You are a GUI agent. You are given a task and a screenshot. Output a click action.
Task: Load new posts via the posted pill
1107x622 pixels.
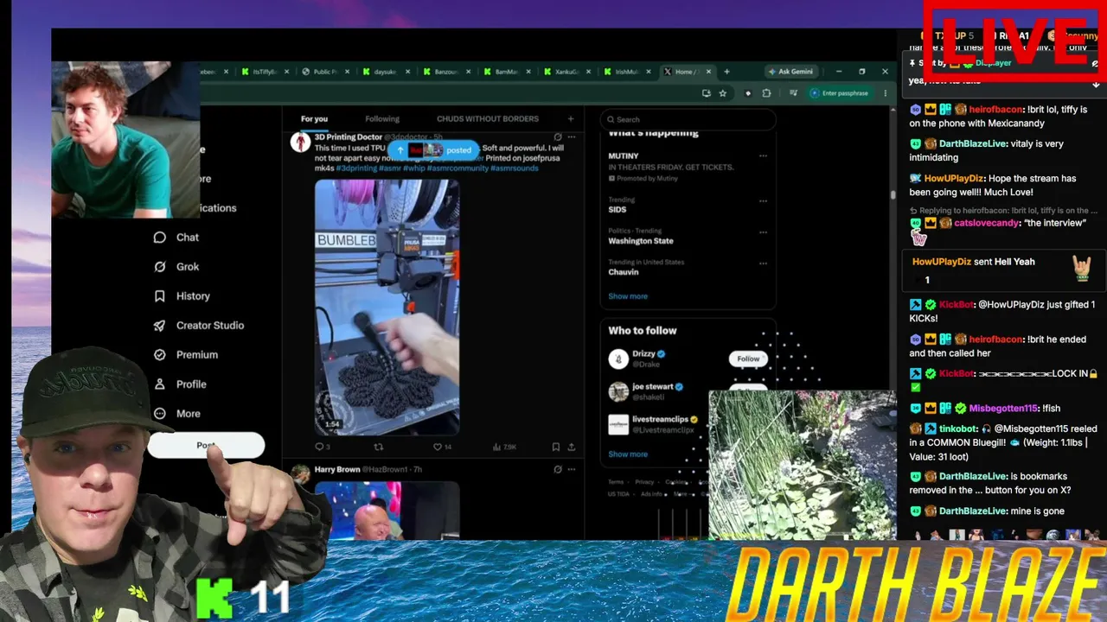click(433, 150)
